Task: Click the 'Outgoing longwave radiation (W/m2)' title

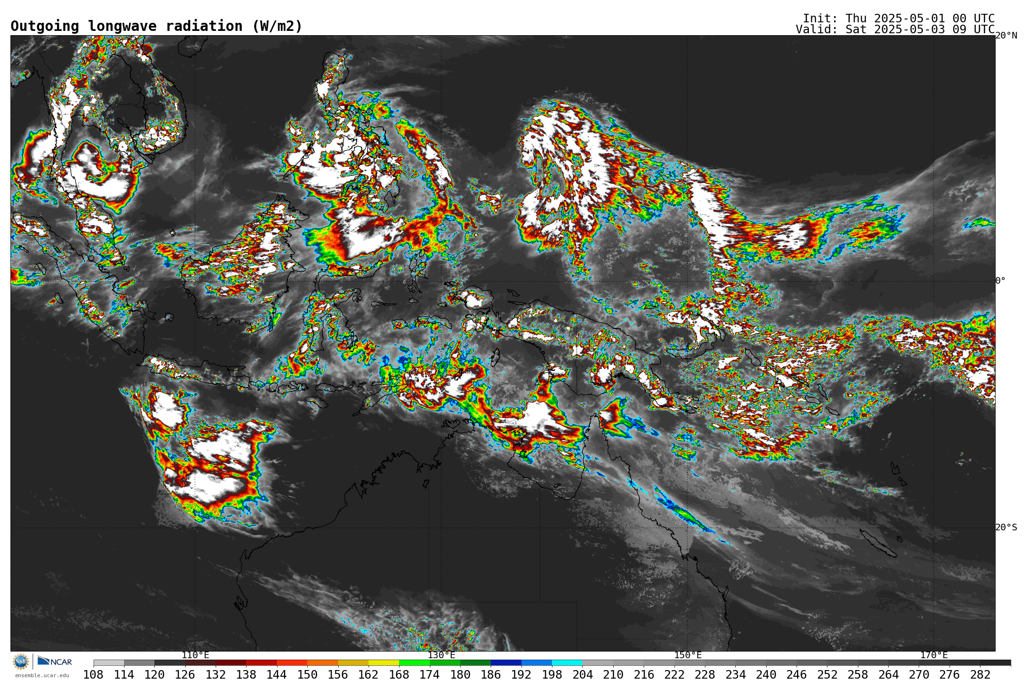Action: (x=156, y=26)
